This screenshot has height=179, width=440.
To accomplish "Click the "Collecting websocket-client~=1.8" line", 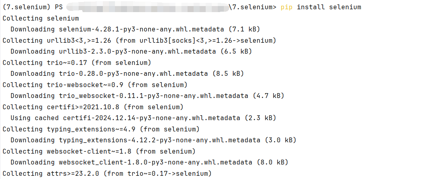I will pyautogui.click(x=99, y=151).
